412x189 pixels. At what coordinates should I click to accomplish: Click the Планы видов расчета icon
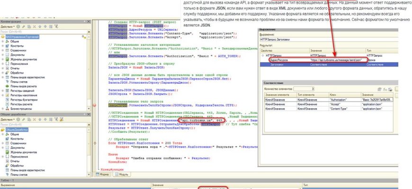tap(8, 86)
